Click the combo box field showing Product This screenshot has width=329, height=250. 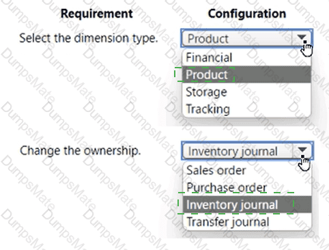tap(247, 38)
